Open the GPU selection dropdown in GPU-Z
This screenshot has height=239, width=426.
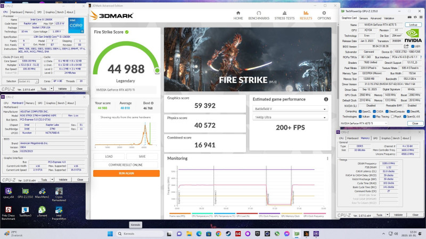(364, 123)
